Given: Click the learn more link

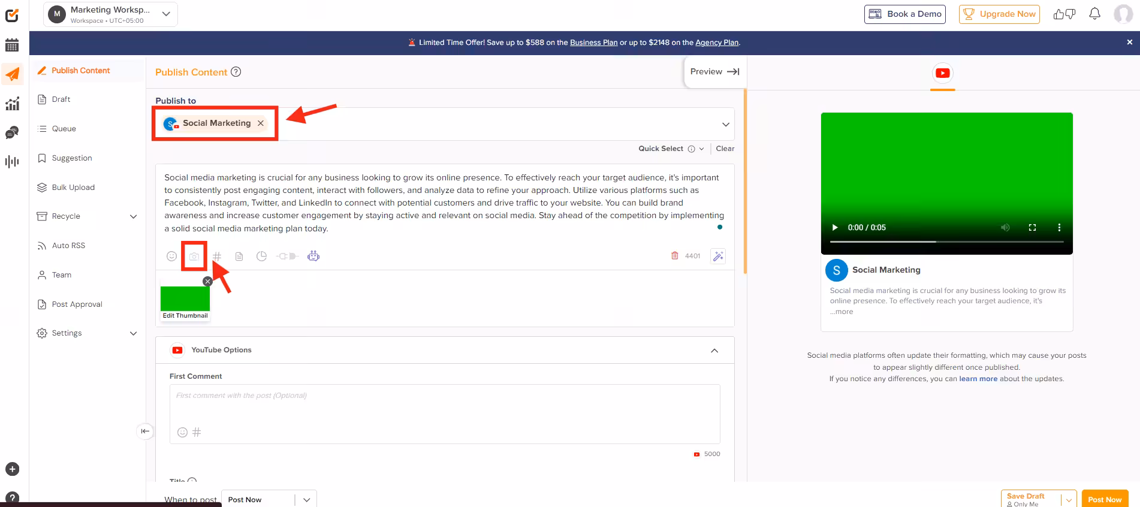Looking at the screenshot, I should (x=978, y=379).
